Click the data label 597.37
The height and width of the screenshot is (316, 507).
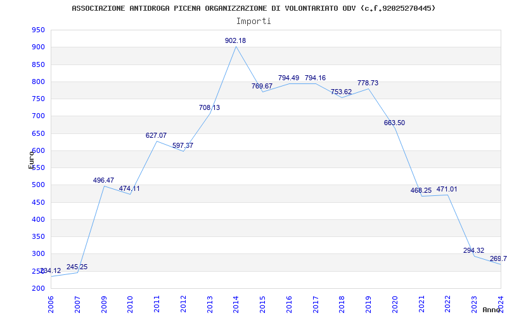click(x=183, y=145)
